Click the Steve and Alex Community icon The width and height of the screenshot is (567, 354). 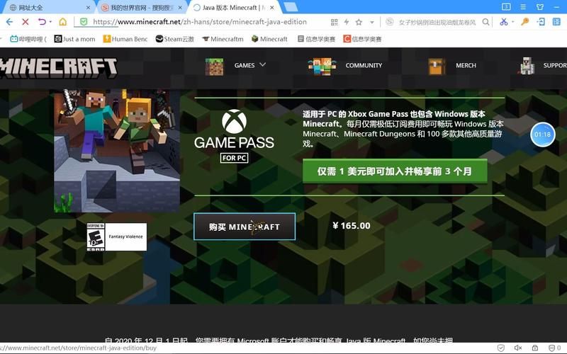322,67
